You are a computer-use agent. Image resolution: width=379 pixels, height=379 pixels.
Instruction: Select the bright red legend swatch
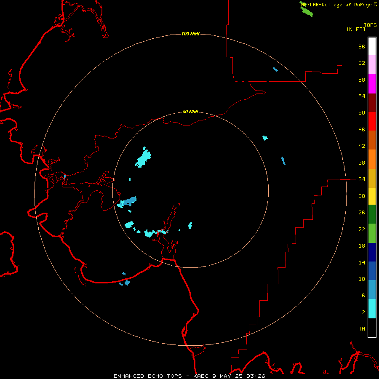click(x=372, y=121)
